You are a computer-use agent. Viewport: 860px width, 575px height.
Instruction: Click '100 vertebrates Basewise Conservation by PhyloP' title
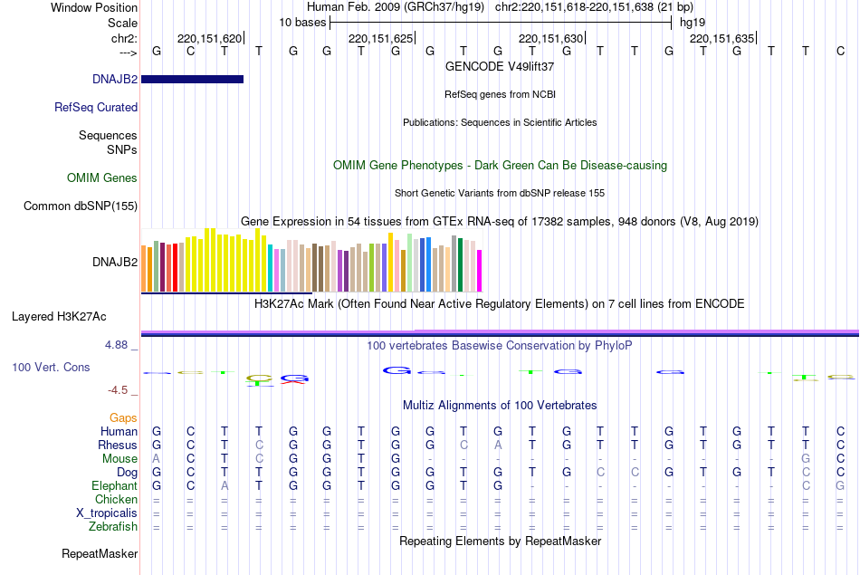pyautogui.click(x=500, y=346)
